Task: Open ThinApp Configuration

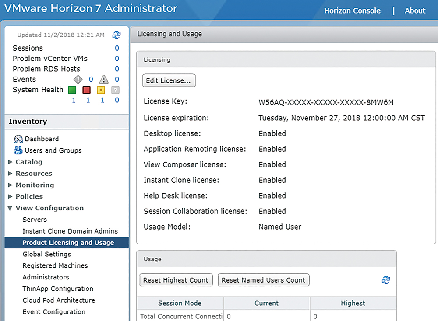Action: (58, 289)
